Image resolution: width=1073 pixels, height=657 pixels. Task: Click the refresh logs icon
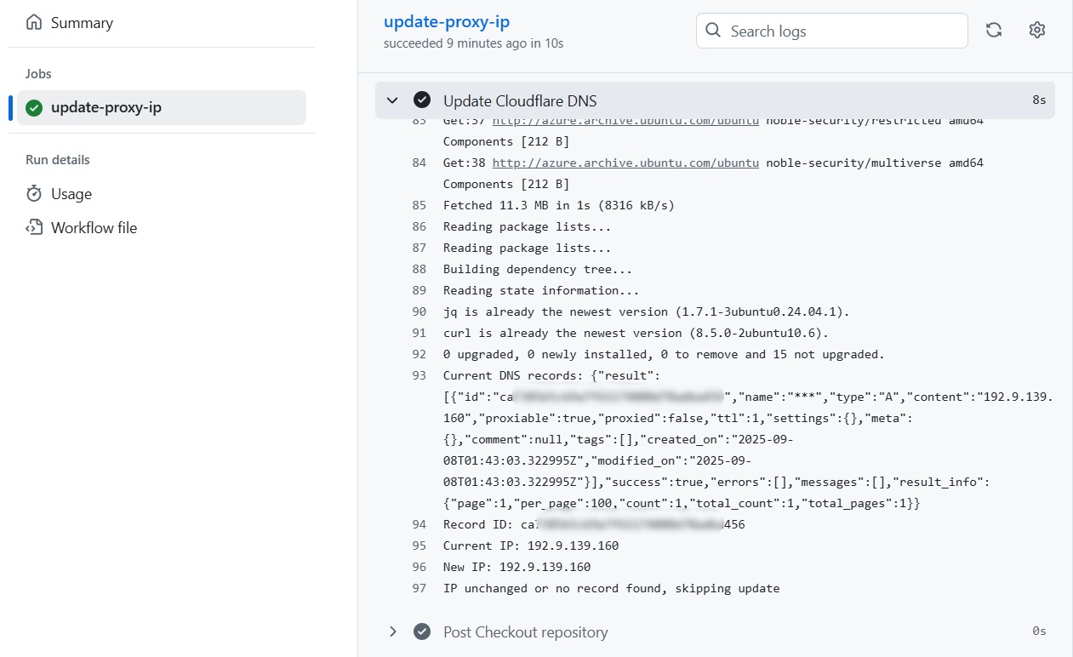993,31
